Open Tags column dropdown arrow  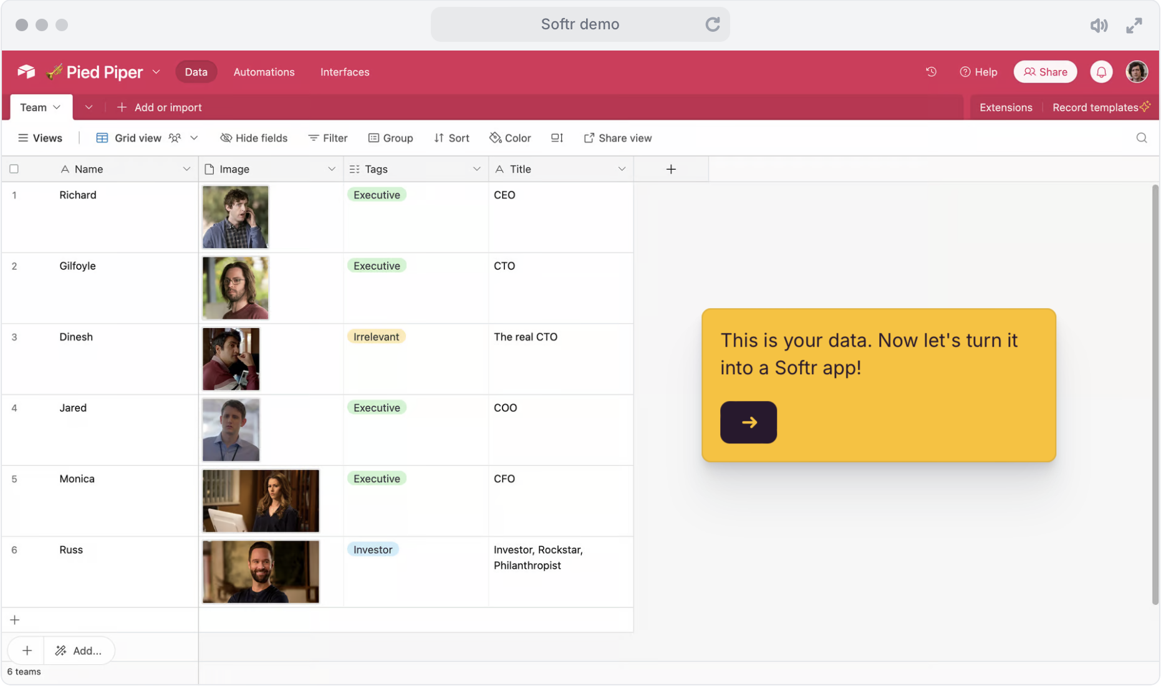[x=476, y=169]
